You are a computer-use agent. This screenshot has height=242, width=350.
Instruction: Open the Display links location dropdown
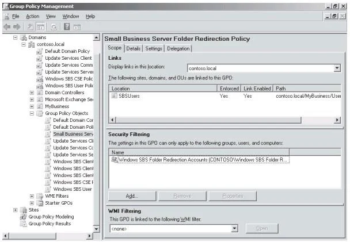point(337,68)
